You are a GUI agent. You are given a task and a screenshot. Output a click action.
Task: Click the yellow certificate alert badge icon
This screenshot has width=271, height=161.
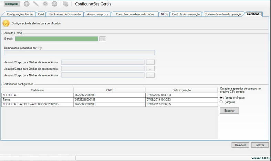coord(6,23)
